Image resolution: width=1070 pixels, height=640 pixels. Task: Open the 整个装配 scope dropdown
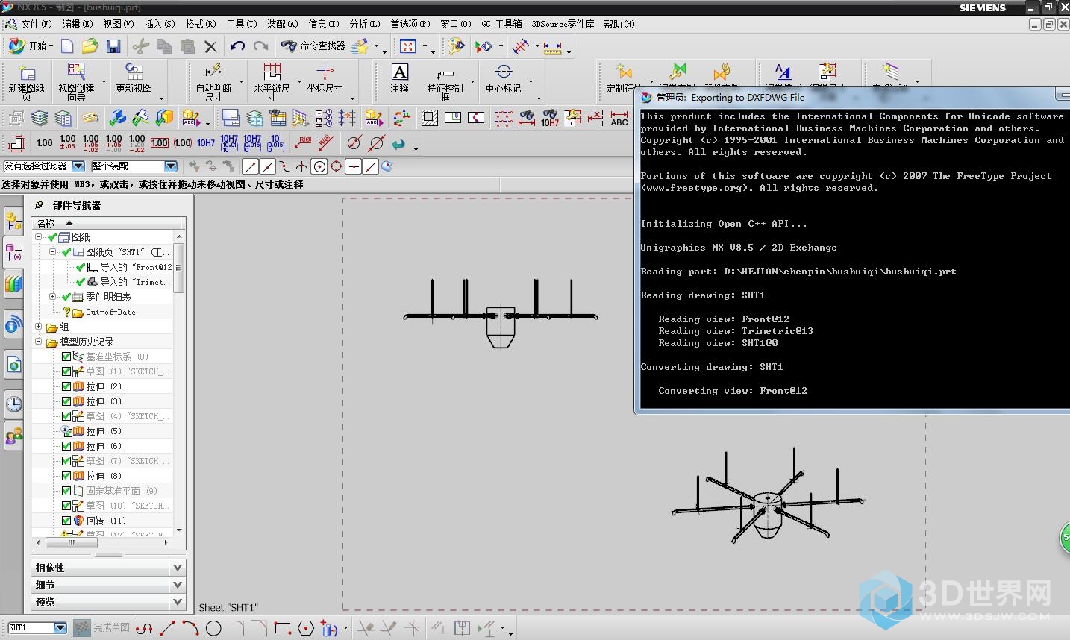click(171, 166)
